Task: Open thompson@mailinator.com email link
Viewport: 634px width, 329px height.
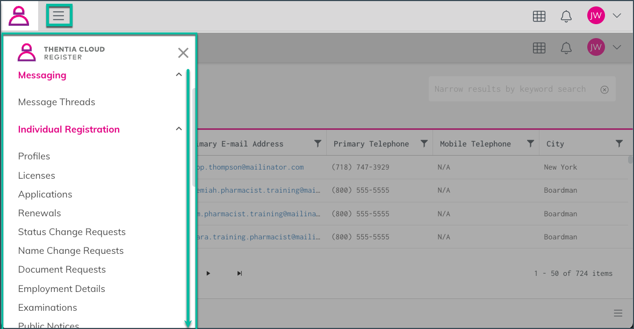Action: (x=250, y=167)
